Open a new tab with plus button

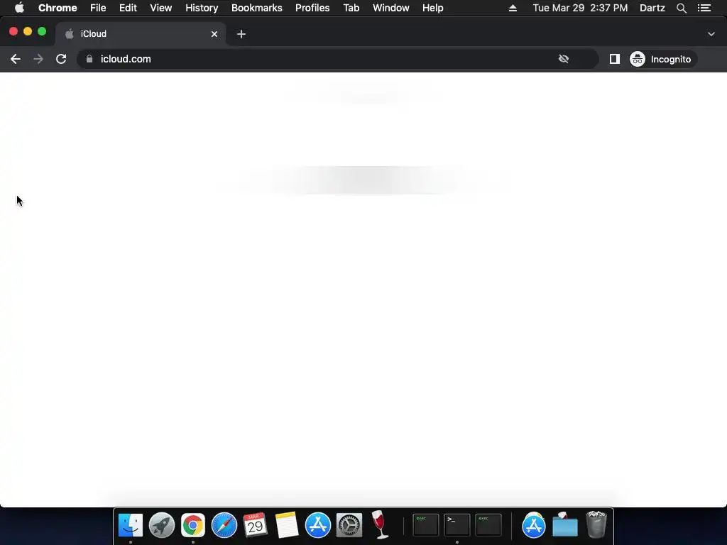241,34
